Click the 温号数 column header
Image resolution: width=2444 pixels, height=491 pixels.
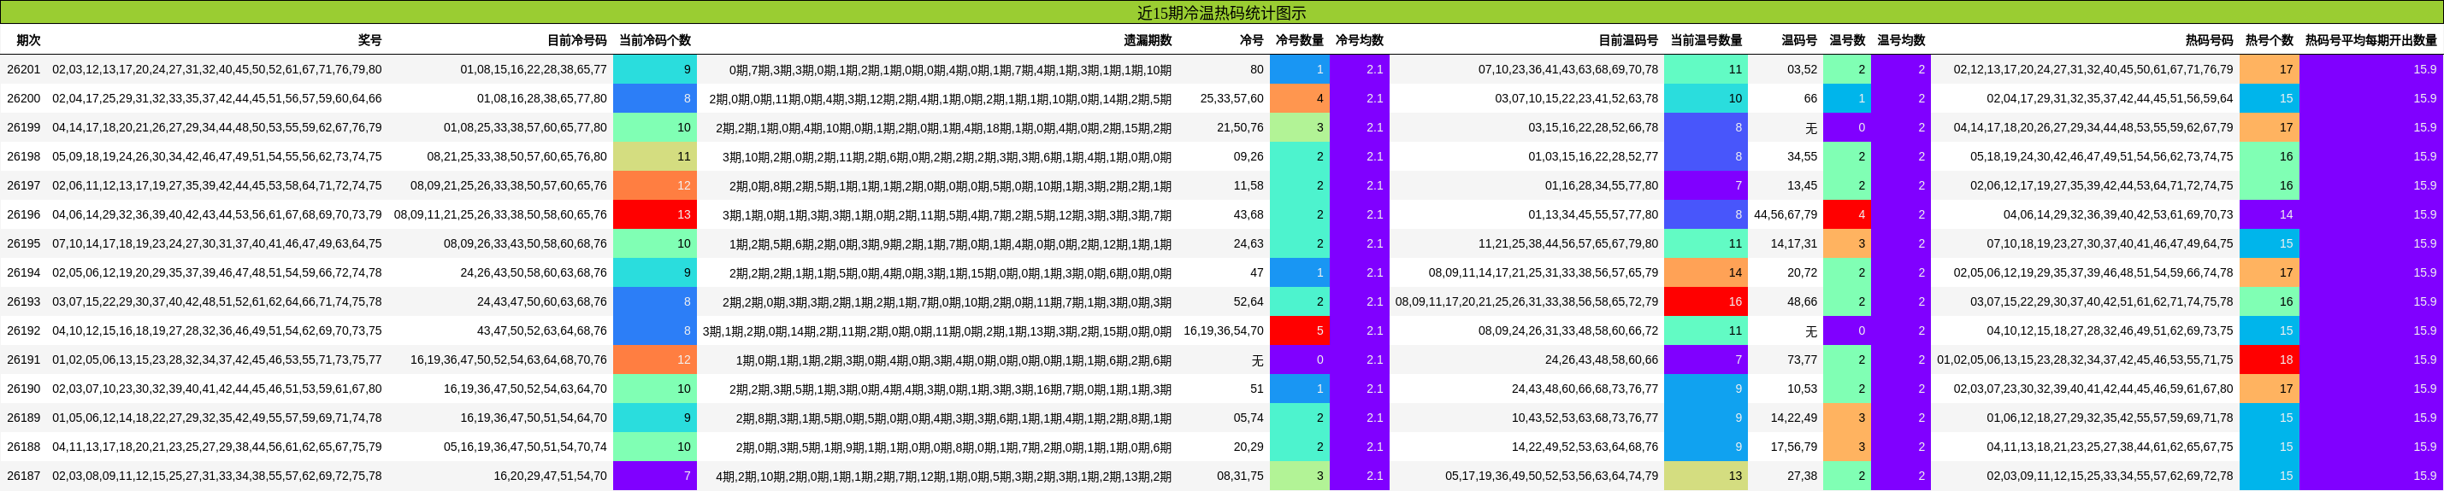[1847, 41]
